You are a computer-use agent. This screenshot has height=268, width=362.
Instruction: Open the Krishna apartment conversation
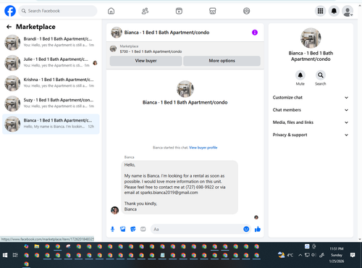point(51,83)
